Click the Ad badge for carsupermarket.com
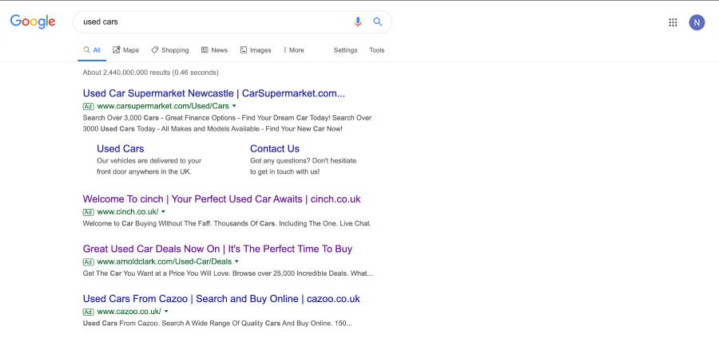The image size is (719, 342). pyautogui.click(x=88, y=106)
